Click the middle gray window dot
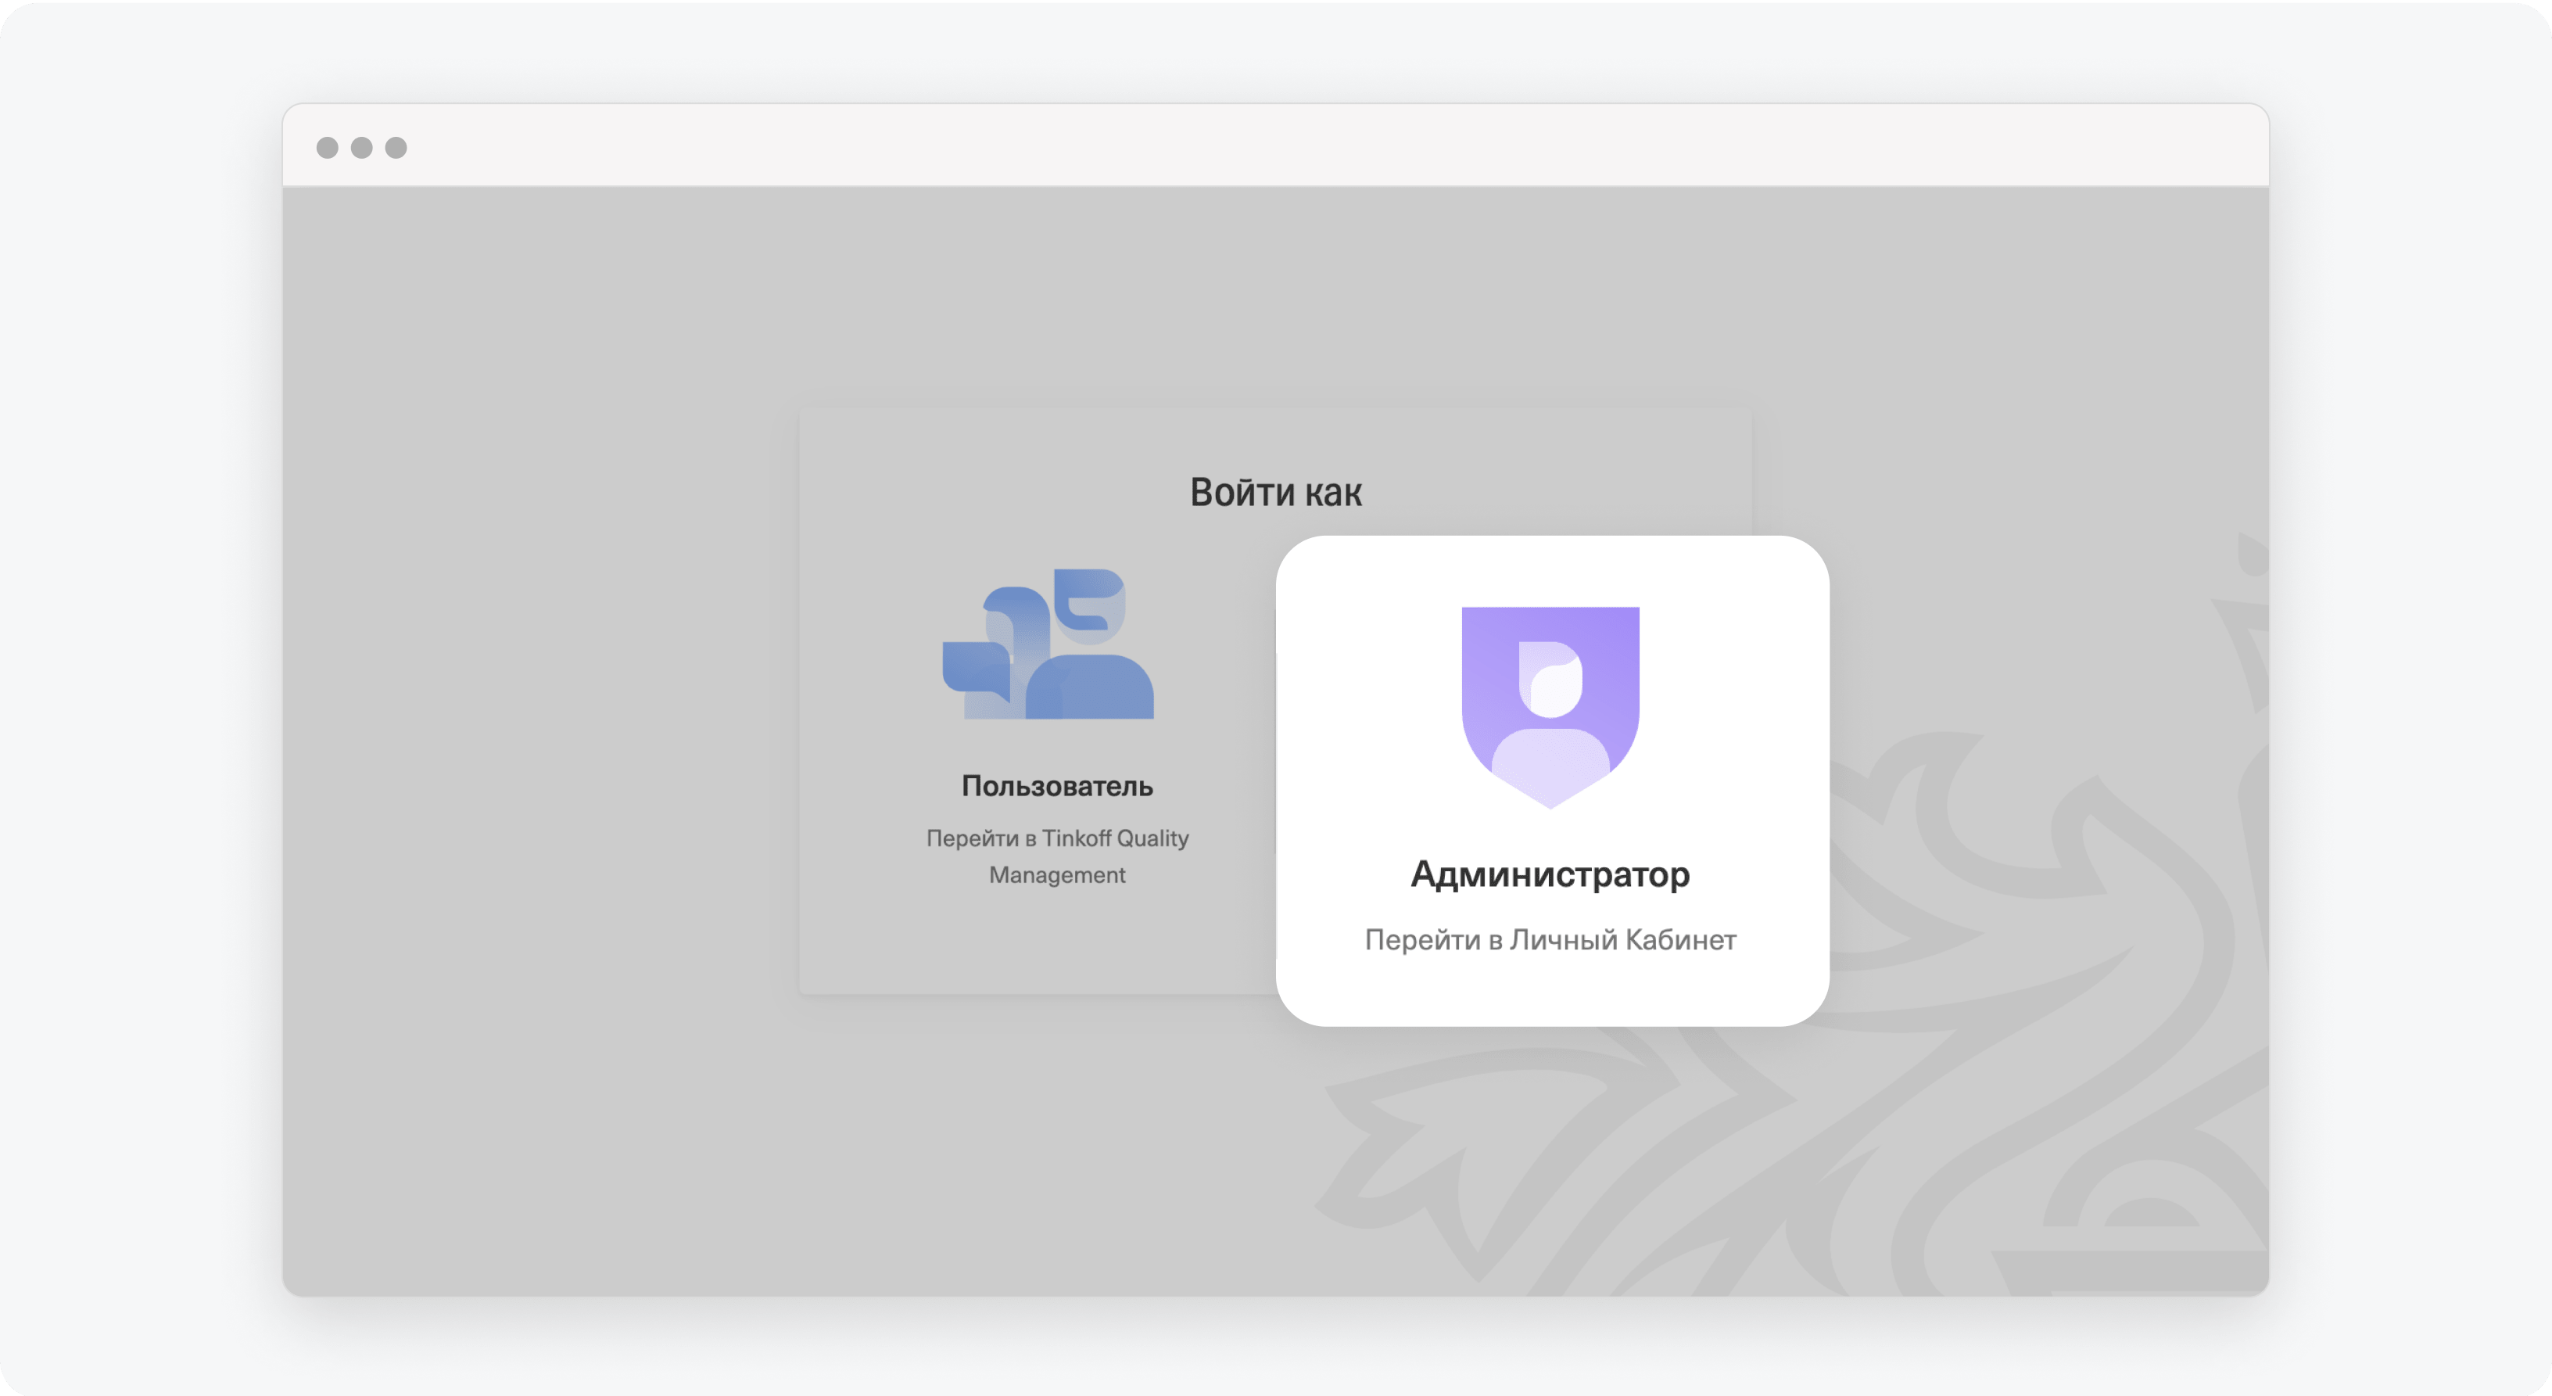This screenshot has height=1396, width=2552. coord(361,148)
